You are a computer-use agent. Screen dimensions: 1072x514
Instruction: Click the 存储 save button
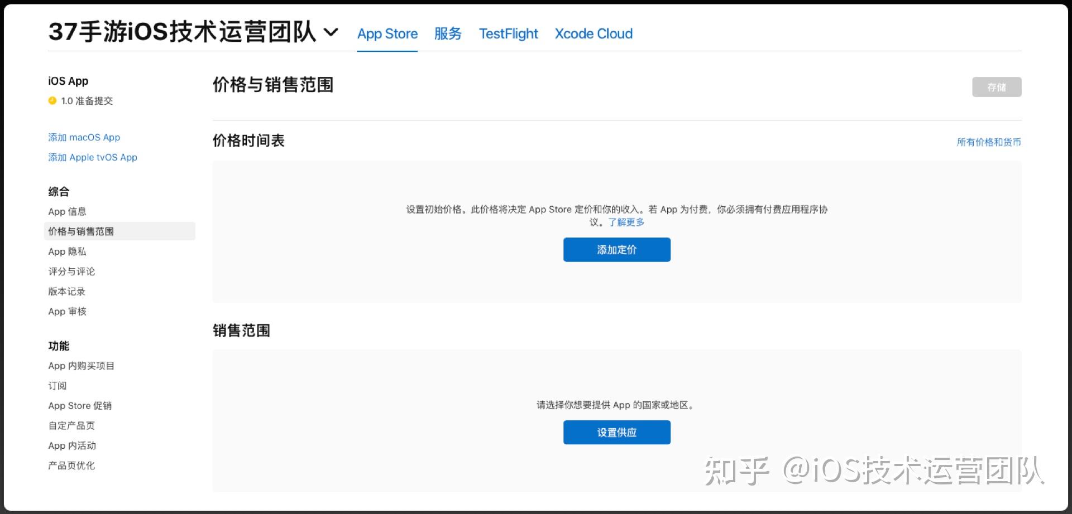(997, 87)
